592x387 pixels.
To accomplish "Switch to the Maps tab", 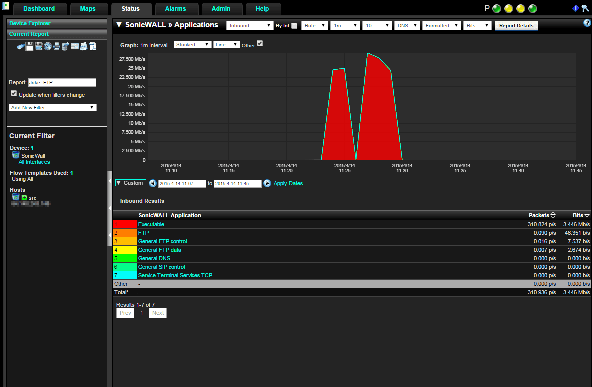I will 88,8.
